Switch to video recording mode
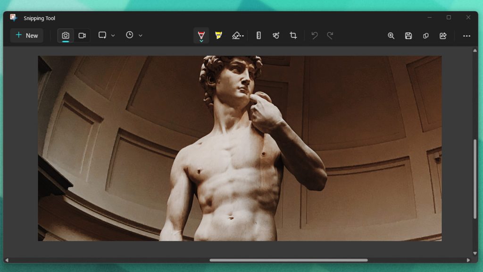The width and height of the screenshot is (483, 272). (x=82, y=35)
